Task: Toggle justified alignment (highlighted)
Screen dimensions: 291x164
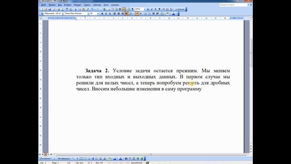Action: click(126, 14)
